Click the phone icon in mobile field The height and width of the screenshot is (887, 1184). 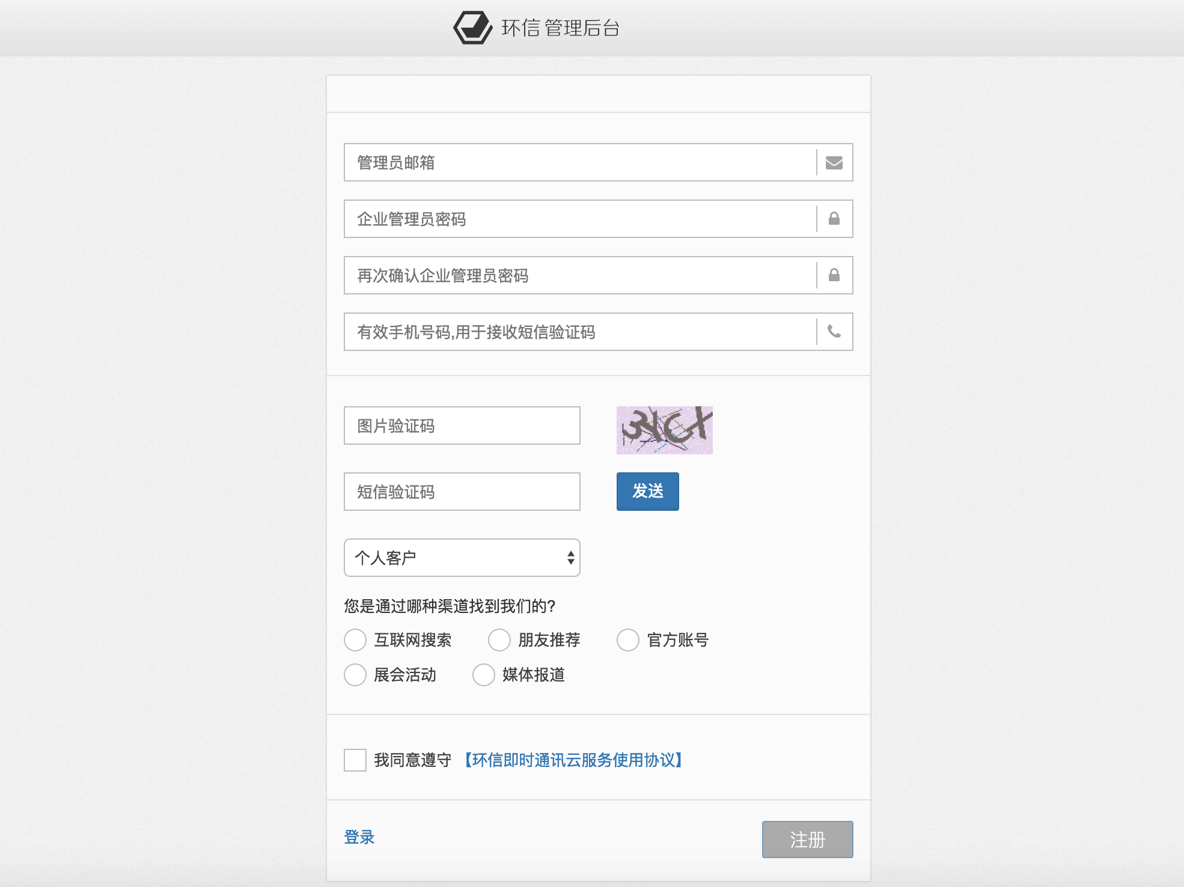834,332
